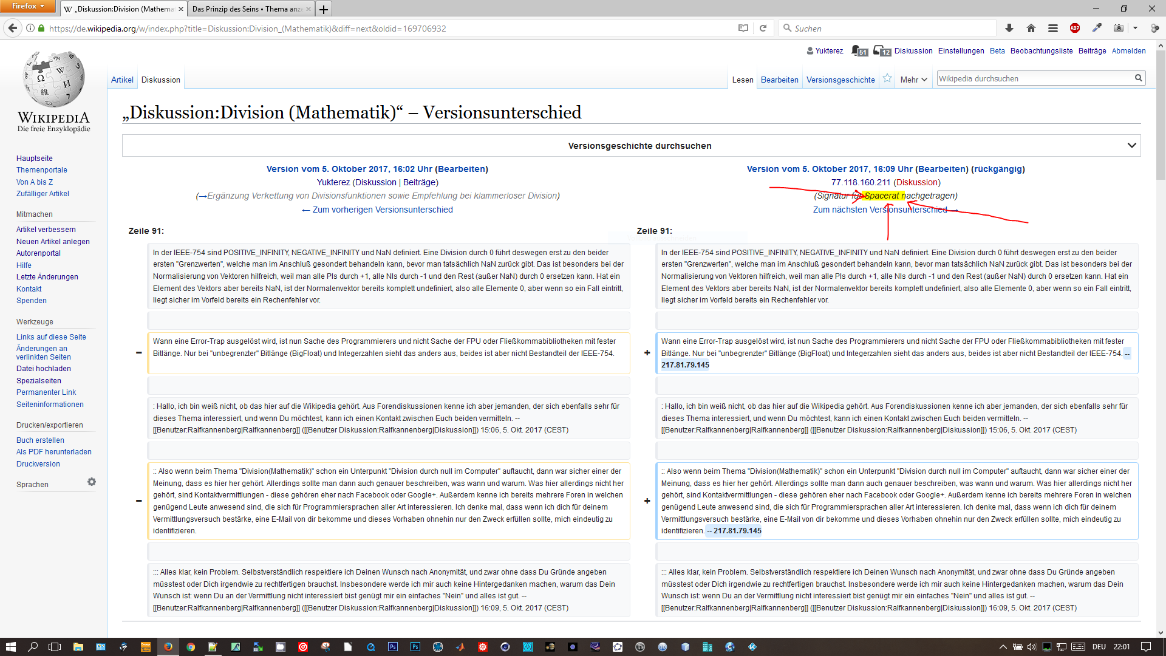The height and width of the screenshot is (656, 1166).
Task: Click the color picker eyedropper extension icon
Action: (1097, 28)
